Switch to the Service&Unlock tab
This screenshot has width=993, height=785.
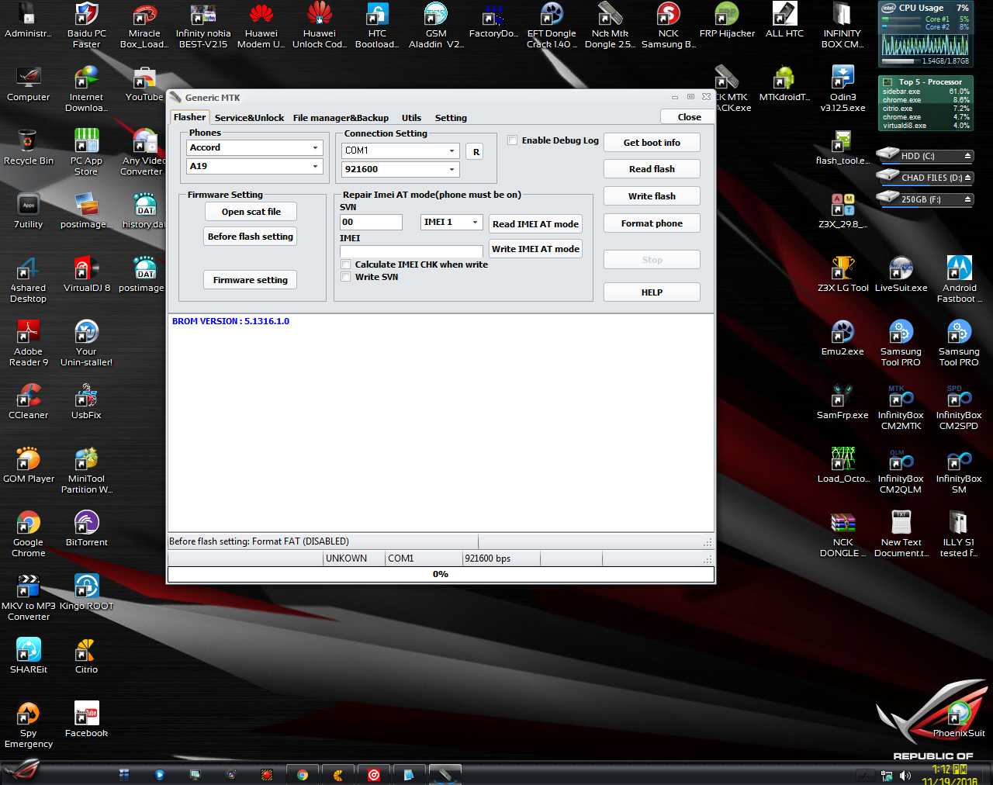point(249,118)
